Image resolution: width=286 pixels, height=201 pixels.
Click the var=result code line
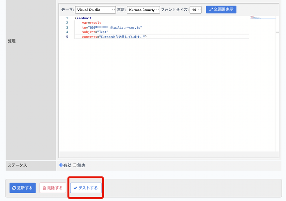pyautogui.click(x=92, y=23)
